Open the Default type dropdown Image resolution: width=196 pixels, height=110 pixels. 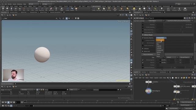172,57
